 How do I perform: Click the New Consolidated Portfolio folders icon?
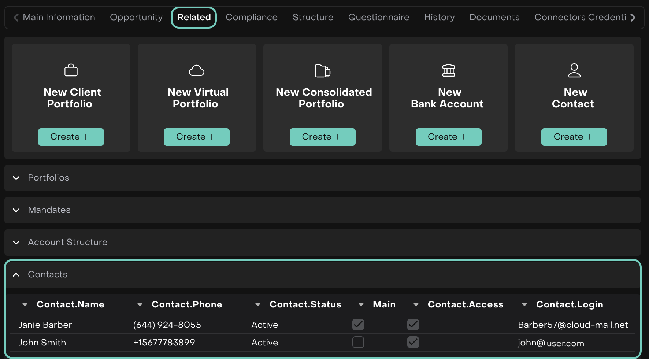coord(322,71)
